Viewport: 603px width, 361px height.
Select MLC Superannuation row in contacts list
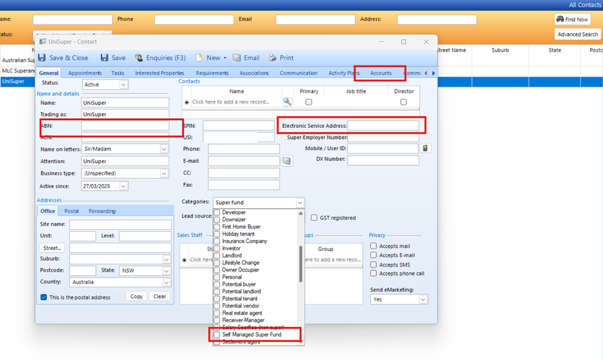pyautogui.click(x=17, y=71)
